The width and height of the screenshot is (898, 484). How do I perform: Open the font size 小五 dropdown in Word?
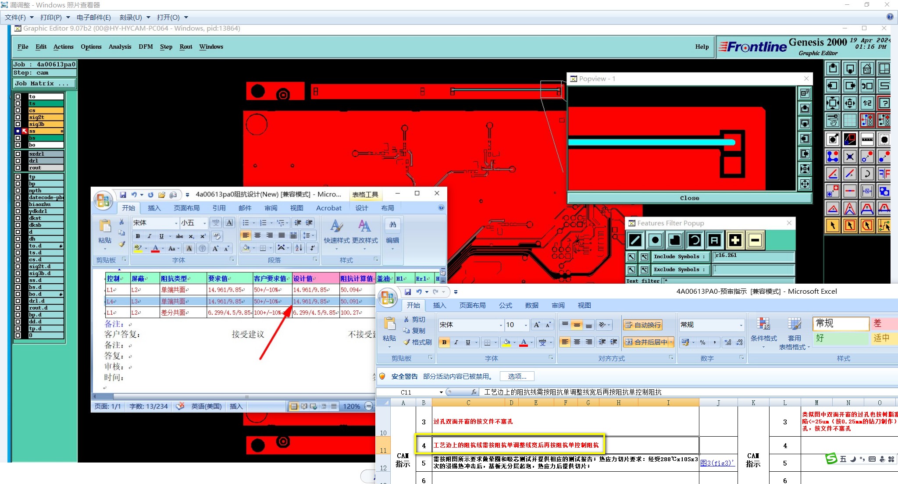click(x=204, y=223)
